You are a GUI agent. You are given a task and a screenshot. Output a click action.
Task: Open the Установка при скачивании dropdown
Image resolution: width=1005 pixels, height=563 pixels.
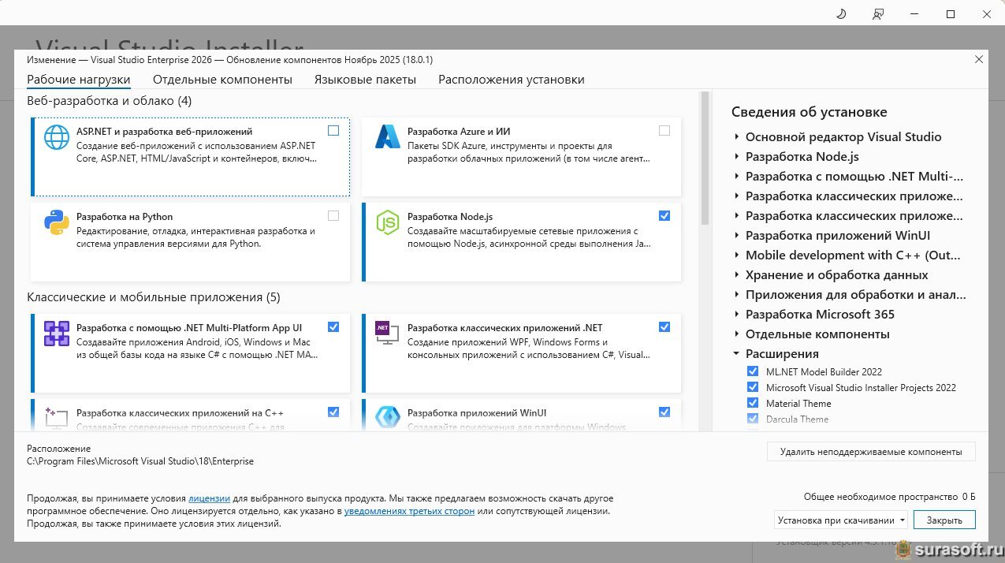(841, 520)
